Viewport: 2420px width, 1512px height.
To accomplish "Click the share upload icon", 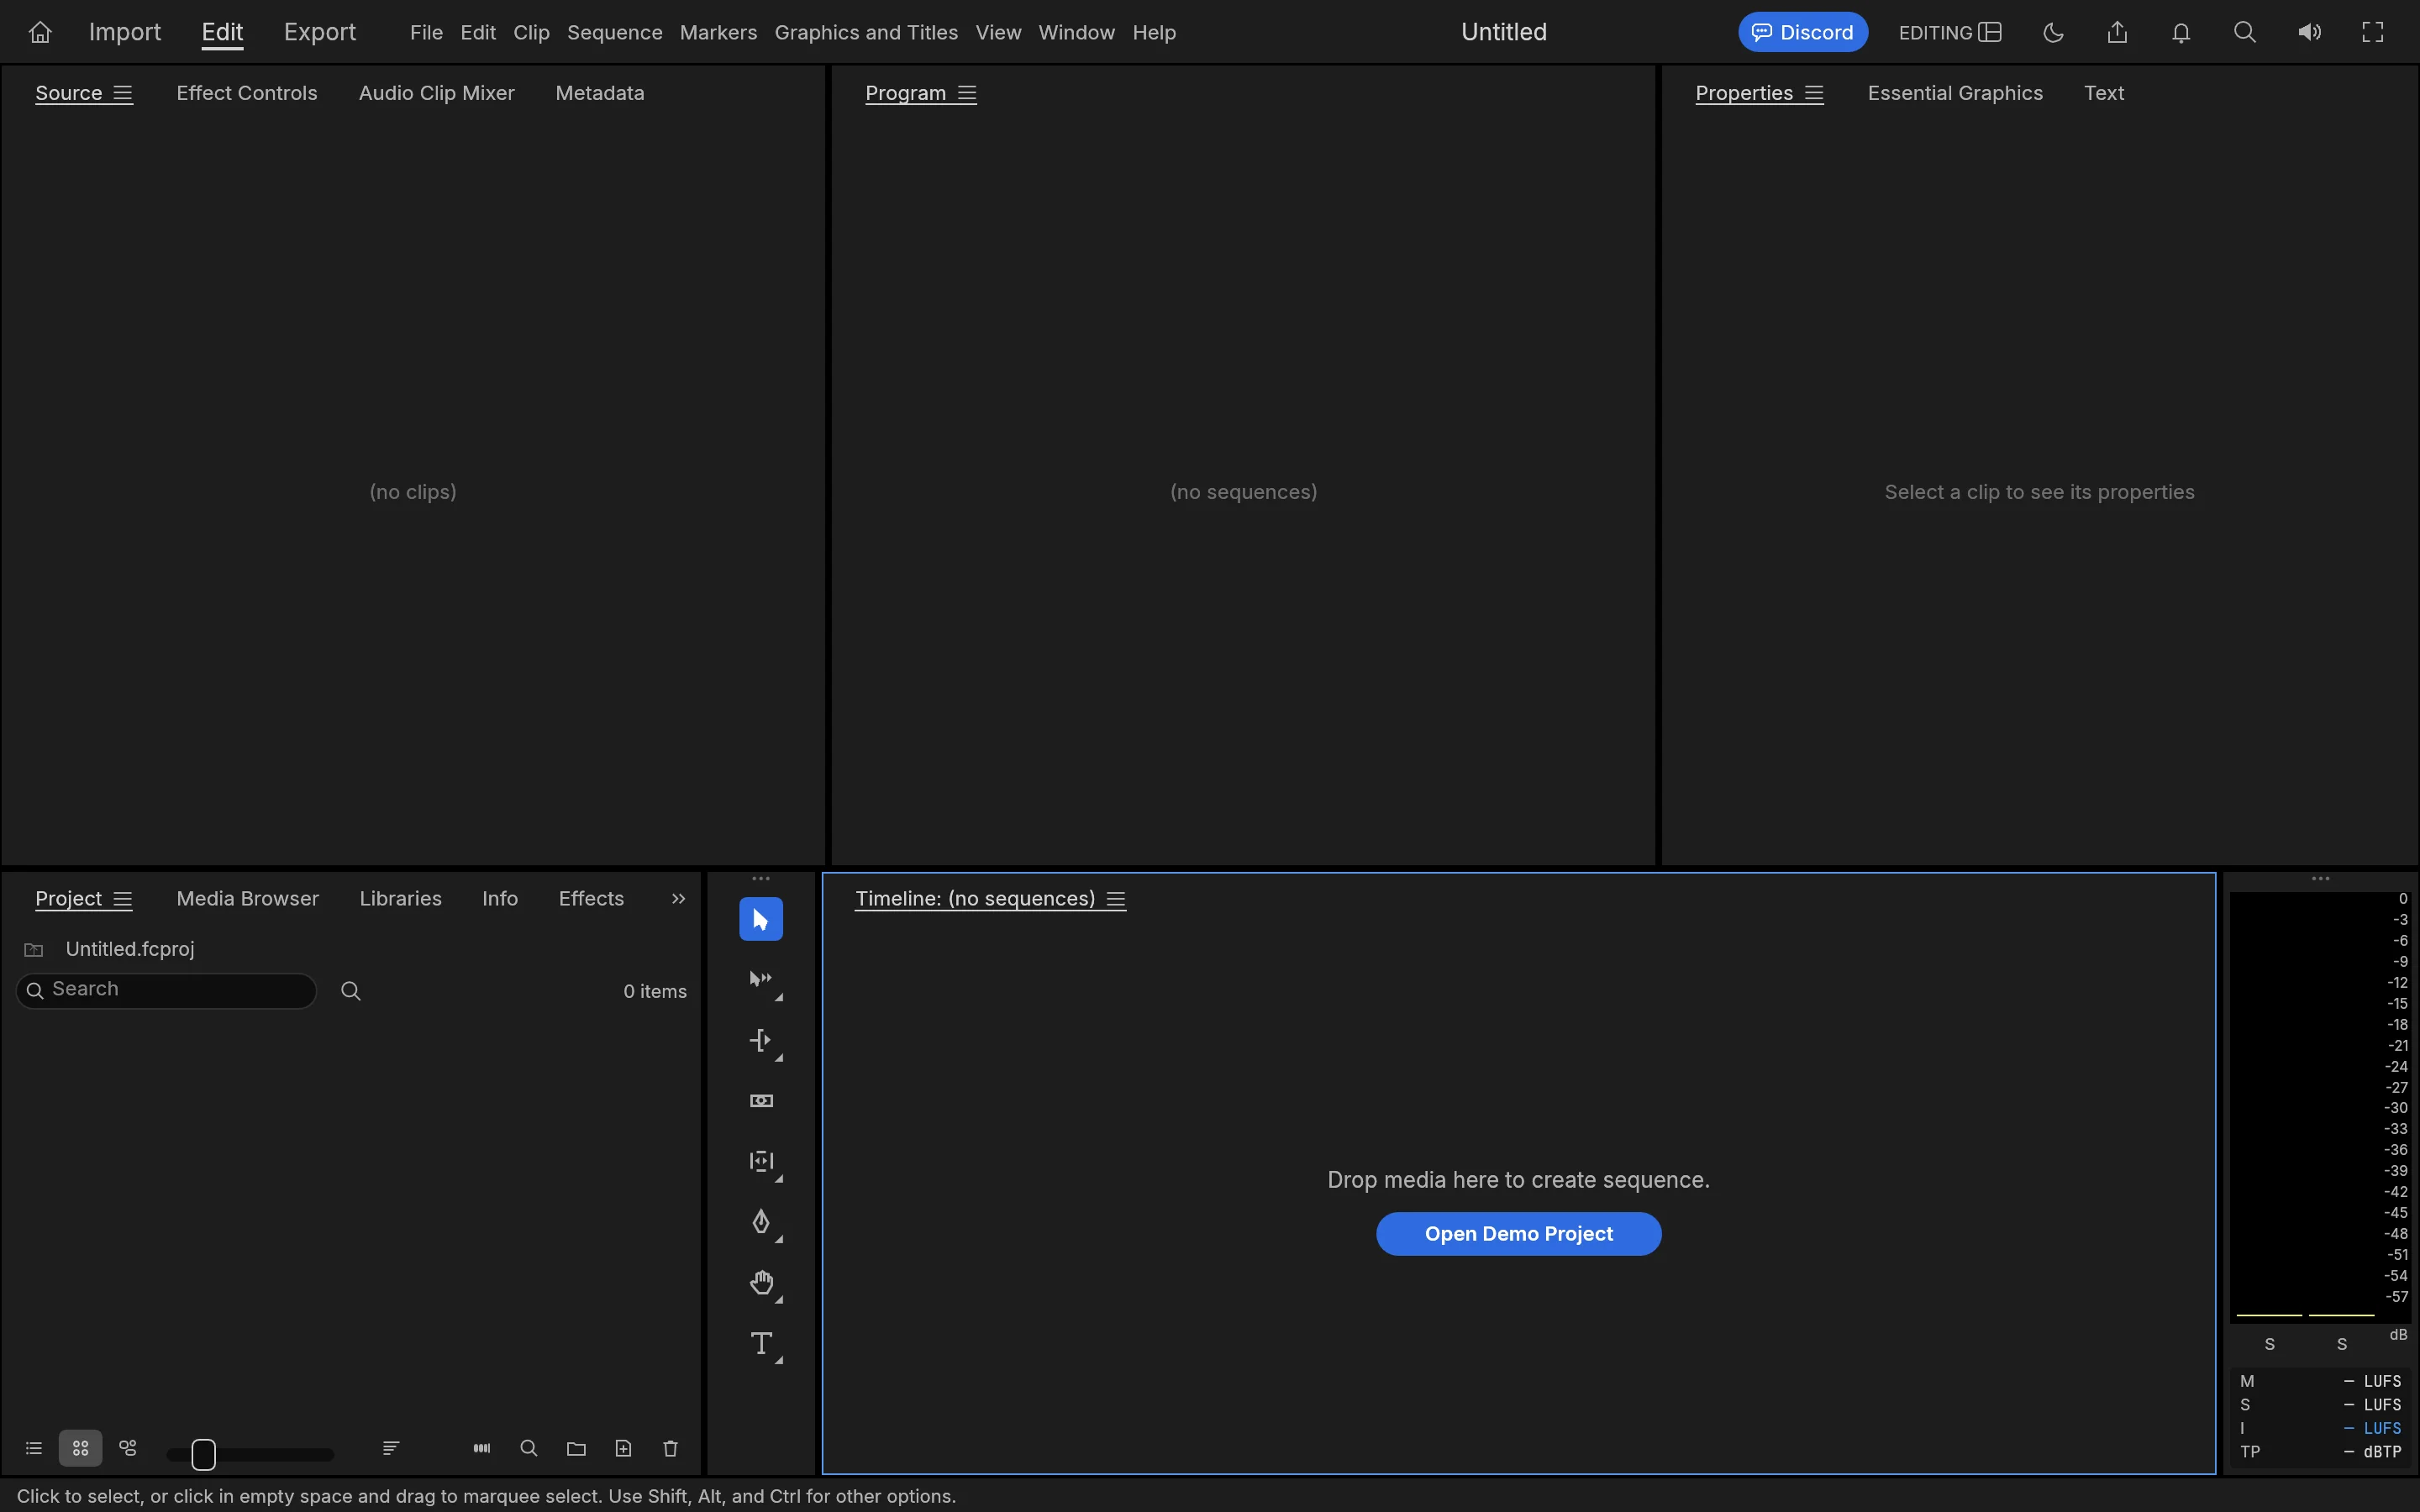I will pyautogui.click(x=2117, y=32).
